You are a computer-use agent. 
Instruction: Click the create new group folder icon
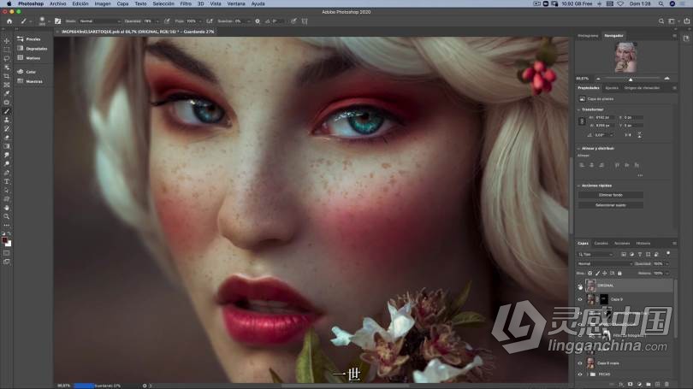(x=649, y=385)
